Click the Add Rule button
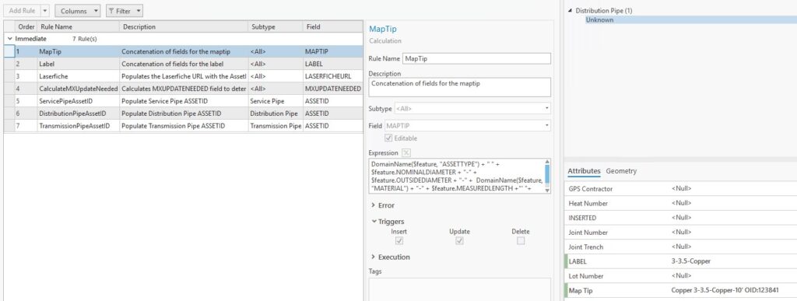The image size is (797, 301). click(22, 11)
